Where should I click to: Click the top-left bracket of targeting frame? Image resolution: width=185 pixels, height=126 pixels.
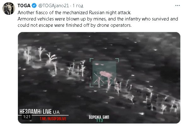tap(92, 60)
